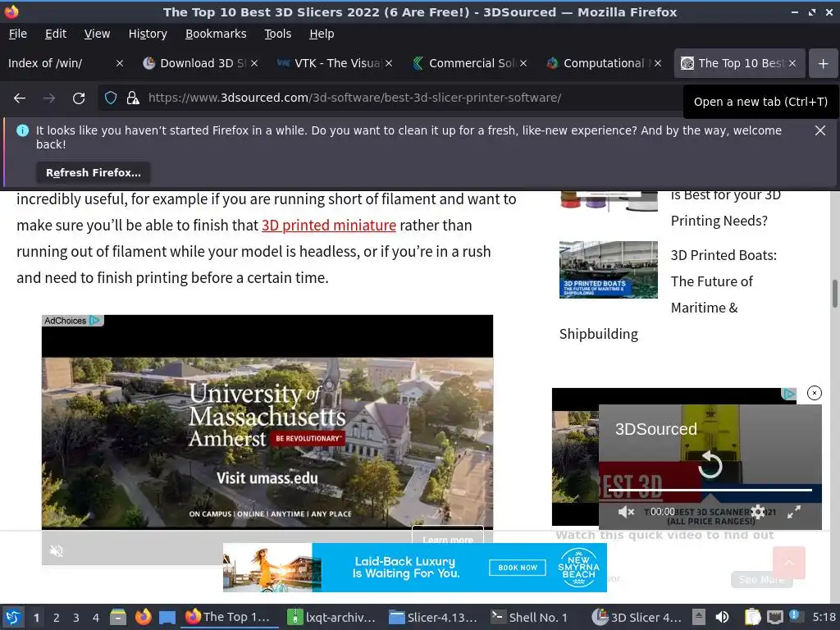Click the red back-to-top arrow button

coord(788,563)
